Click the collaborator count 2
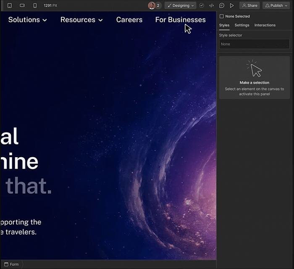This screenshot has height=269, width=294. [x=158, y=5]
